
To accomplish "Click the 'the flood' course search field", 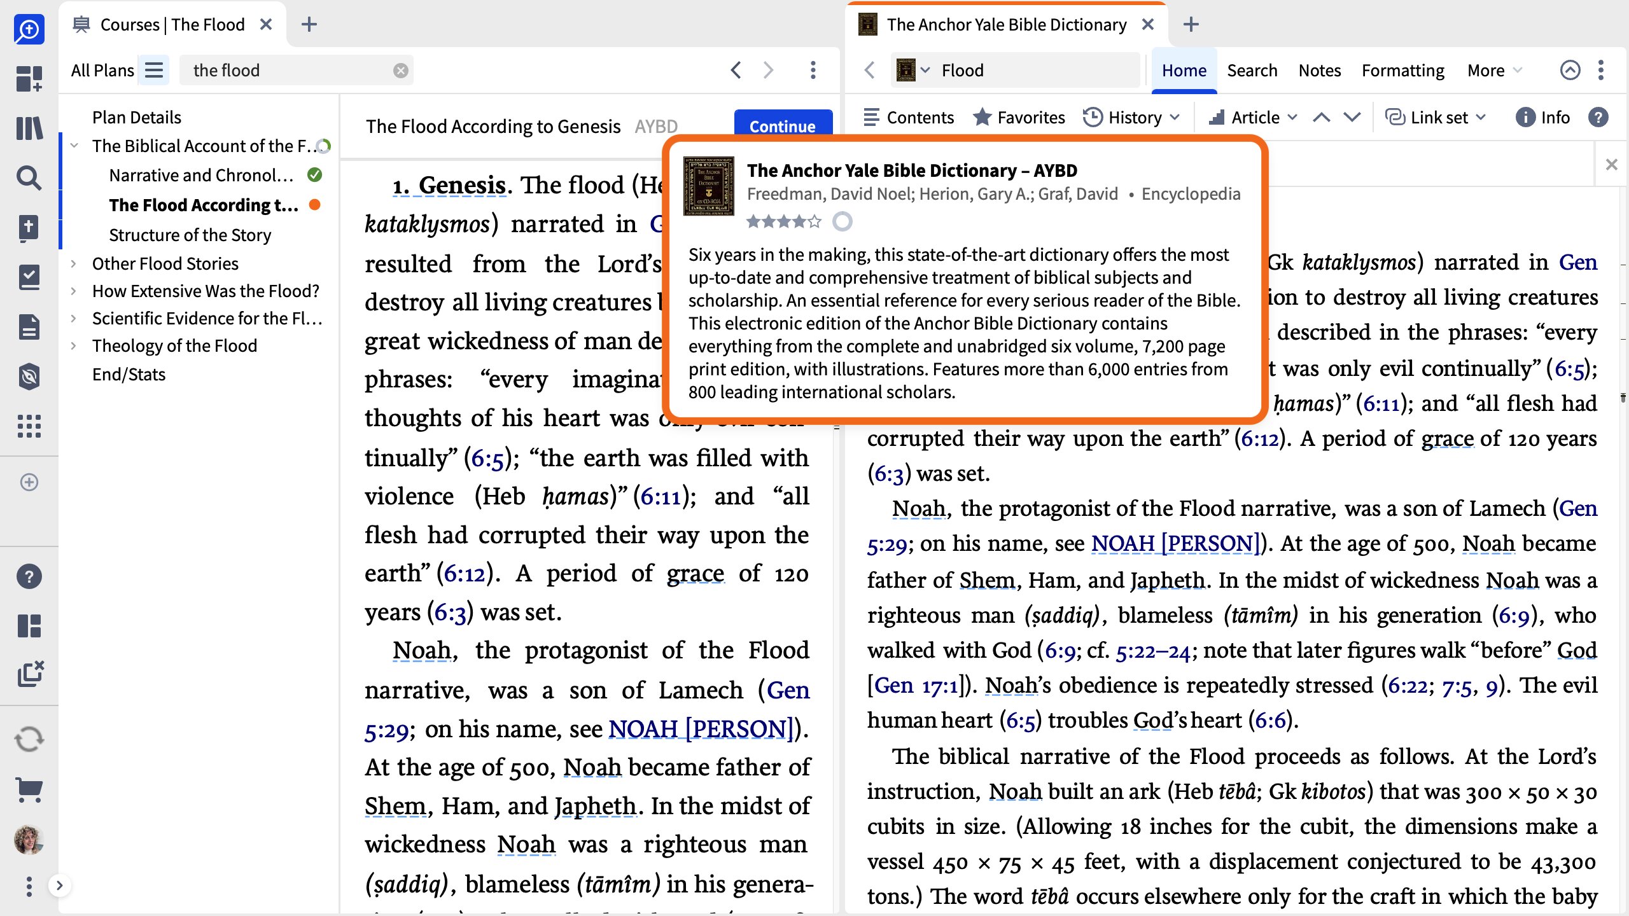I will pos(297,70).
